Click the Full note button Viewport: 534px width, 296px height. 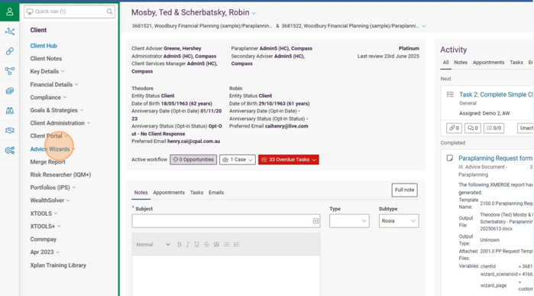(405, 190)
